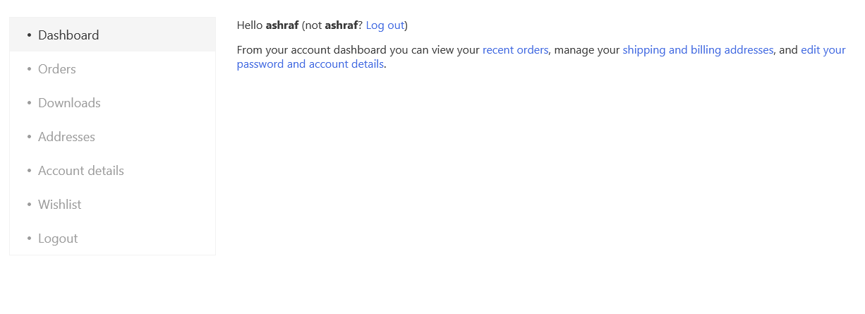This screenshot has height=314, width=865.
Task: Click the bullet dot beside Orders
Action: [x=29, y=69]
